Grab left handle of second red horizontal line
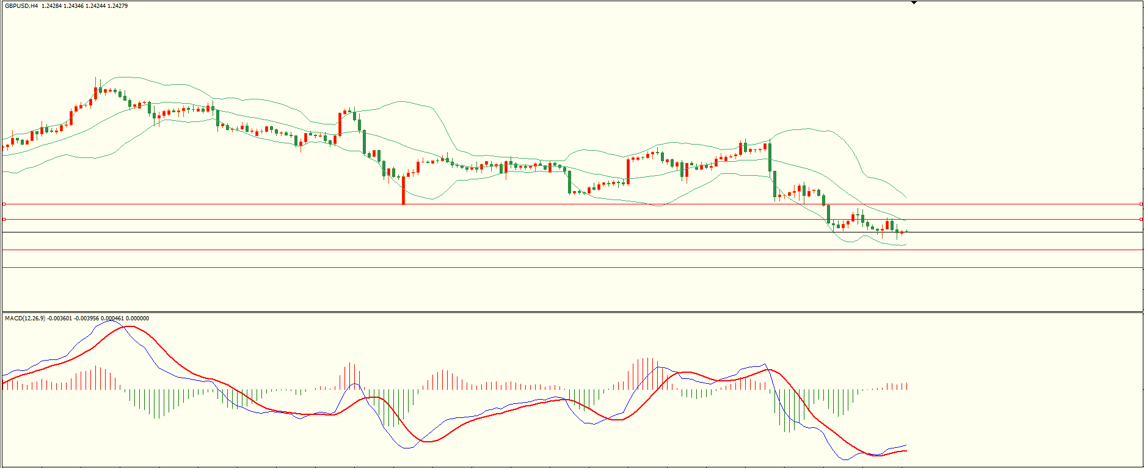The image size is (1144, 468). coord(4,219)
